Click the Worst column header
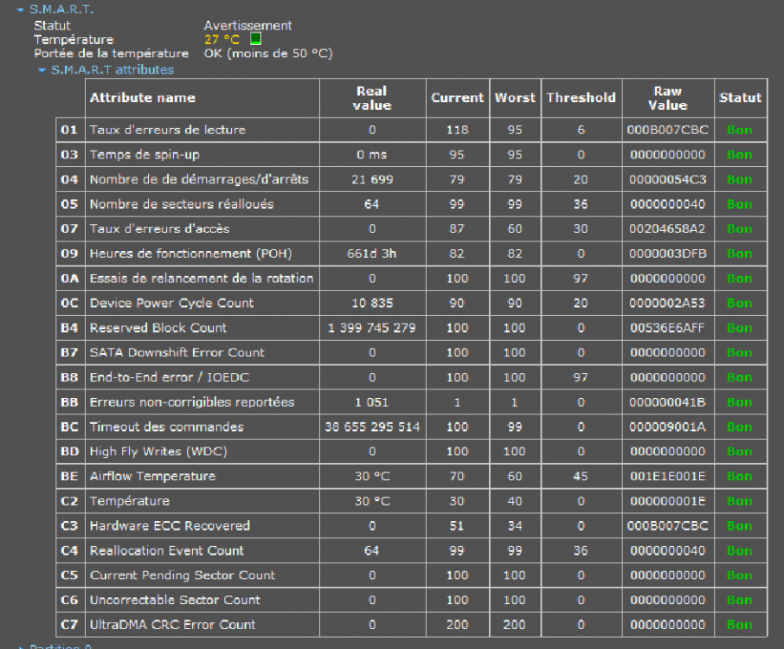This screenshot has height=649, width=784. (515, 98)
